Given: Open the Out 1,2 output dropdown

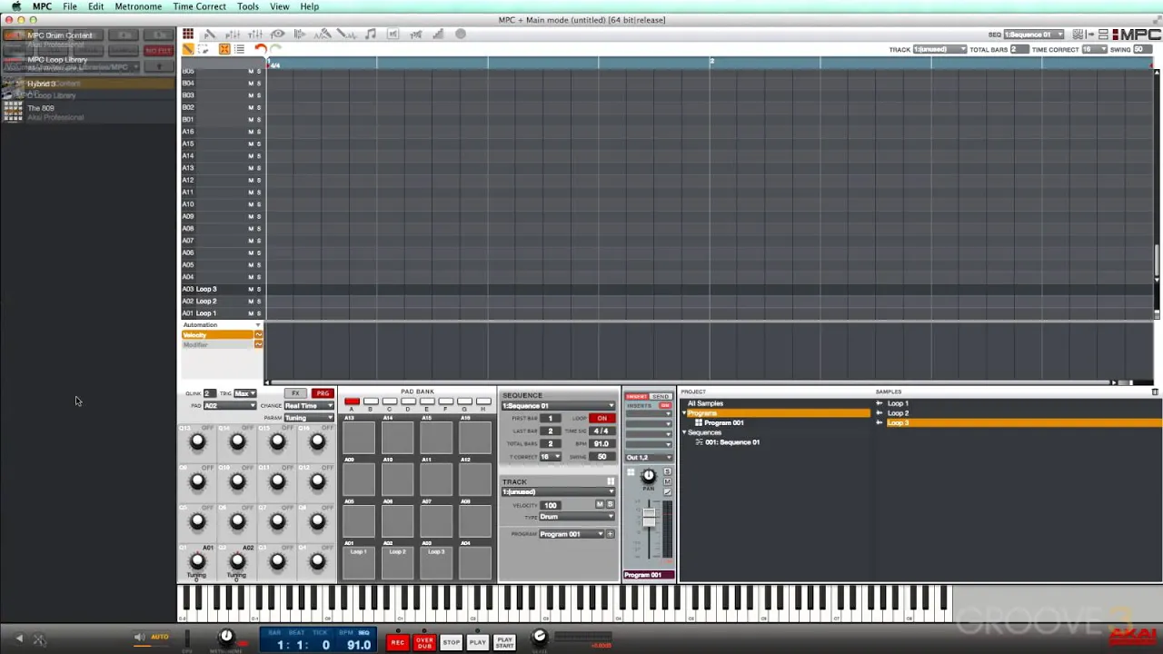Looking at the screenshot, I should point(649,457).
